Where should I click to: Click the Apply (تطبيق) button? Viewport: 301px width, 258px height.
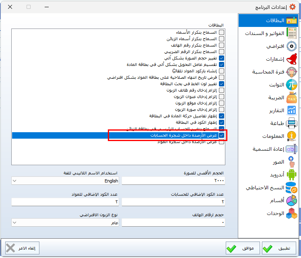pos(279,248)
